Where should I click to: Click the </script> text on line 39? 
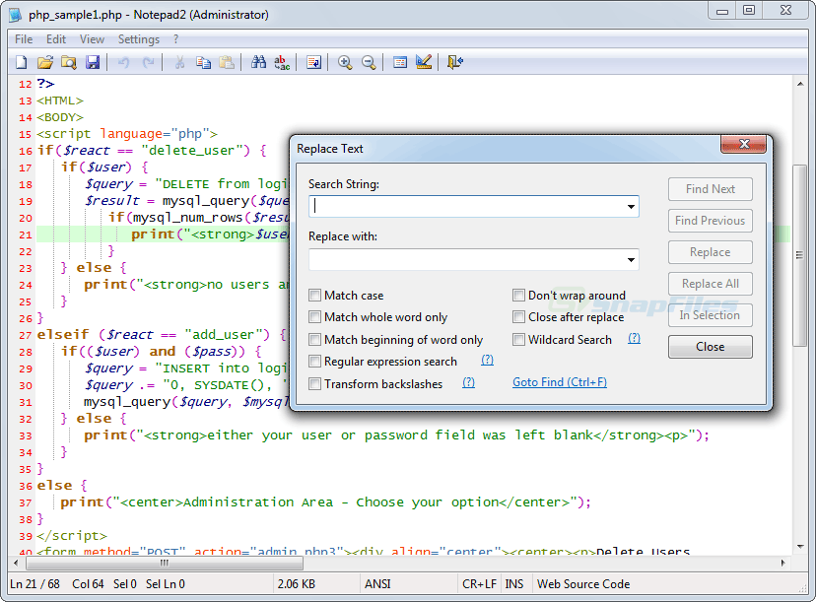tap(72, 536)
